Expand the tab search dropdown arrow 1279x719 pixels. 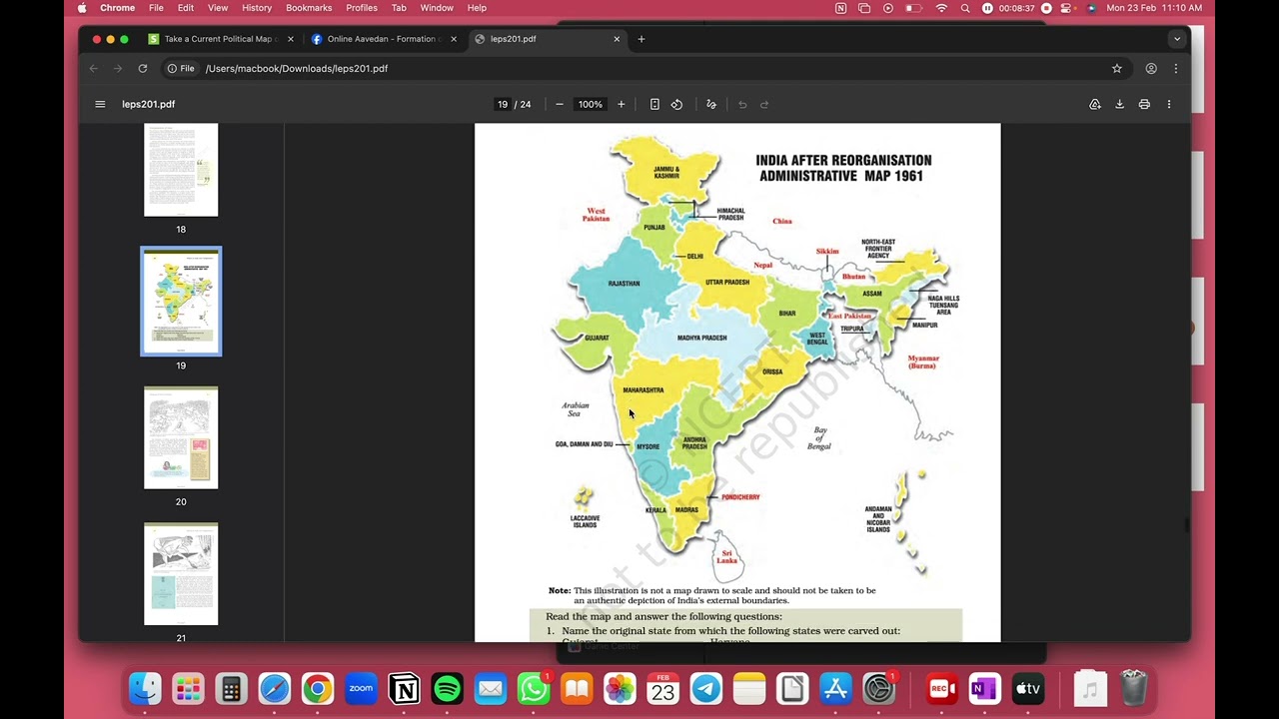[1177, 39]
